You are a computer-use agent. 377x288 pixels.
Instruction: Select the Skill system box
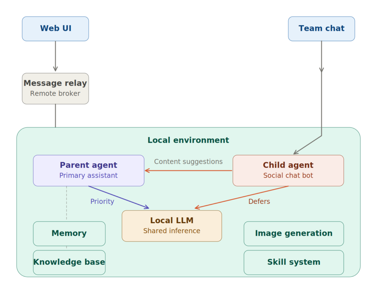(293, 262)
